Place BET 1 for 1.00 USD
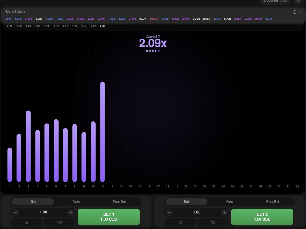This screenshot has height=229, width=306. [x=109, y=217]
